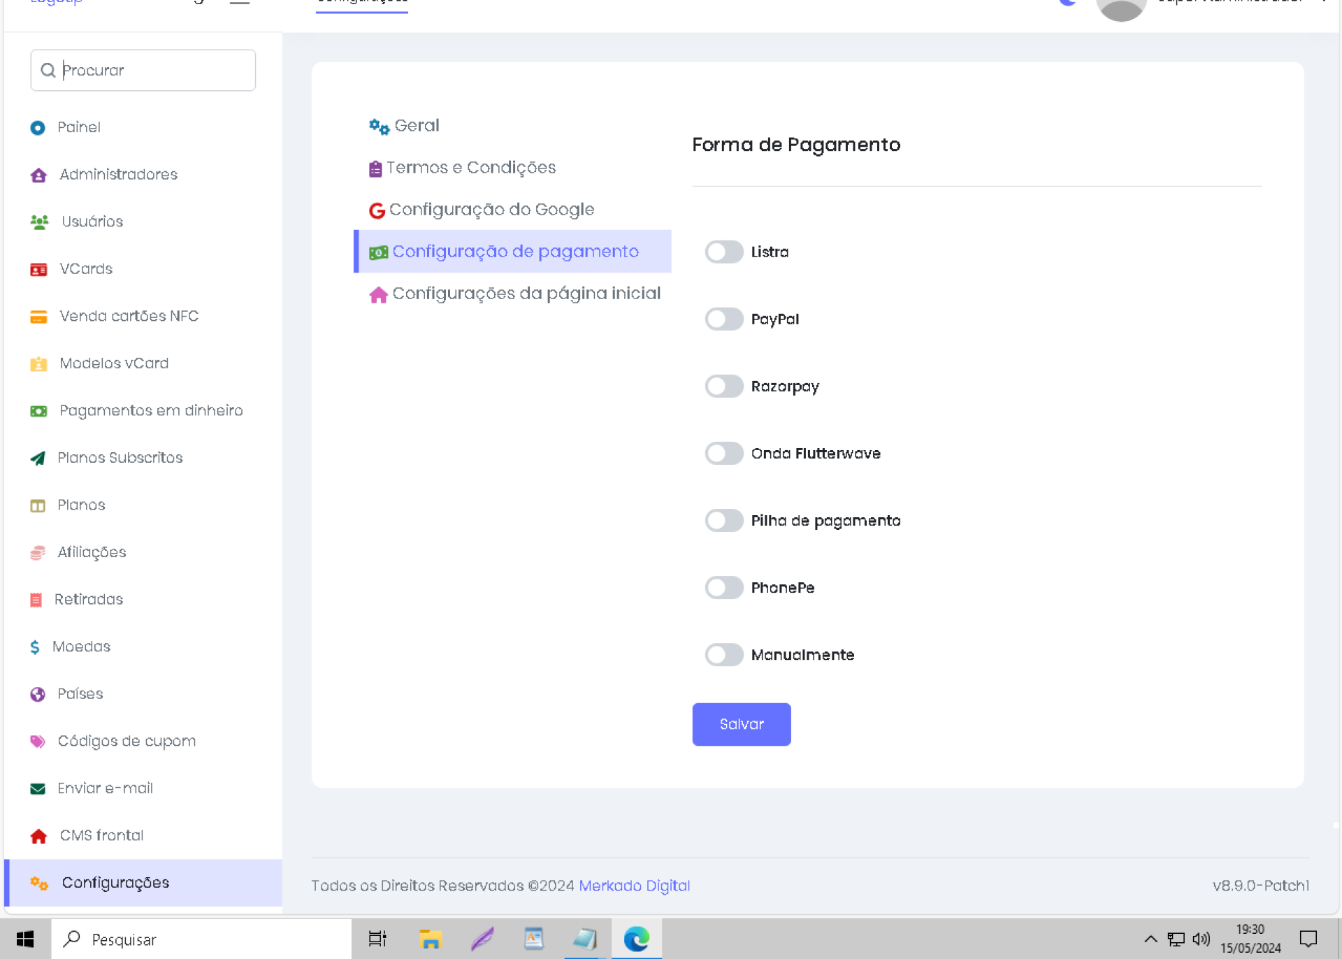Open the Microsoft Edge taskbar icon
This screenshot has width=1342, height=959.
click(x=636, y=939)
